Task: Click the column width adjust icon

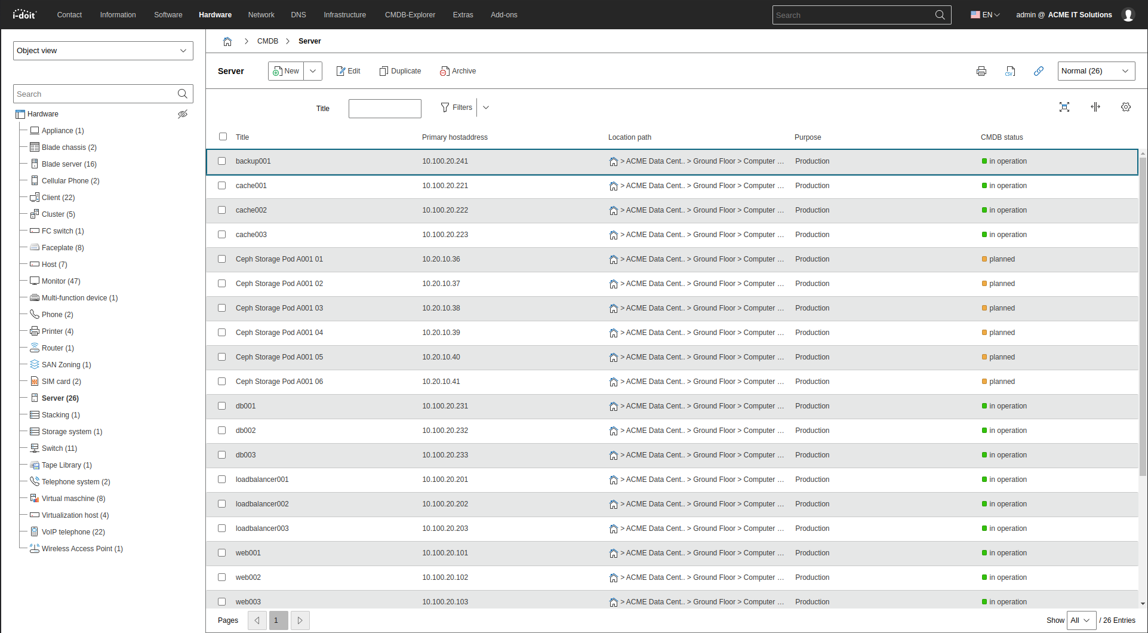Action: (x=1095, y=107)
